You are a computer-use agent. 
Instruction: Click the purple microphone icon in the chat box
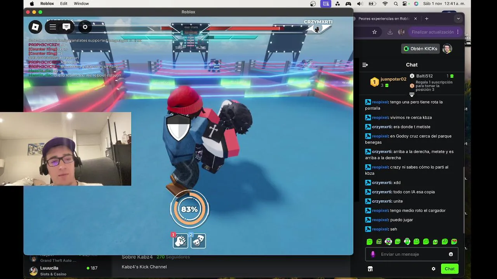[373, 254]
